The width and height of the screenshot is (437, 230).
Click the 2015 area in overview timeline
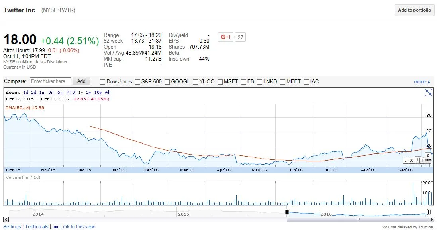pos(183,214)
